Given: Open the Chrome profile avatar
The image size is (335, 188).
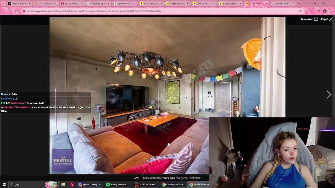Looking at the screenshot, I should point(325,11).
